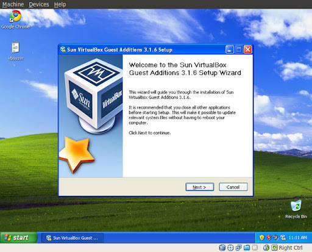Open the Devices menu
This screenshot has width=312, height=252.
(39, 4)
